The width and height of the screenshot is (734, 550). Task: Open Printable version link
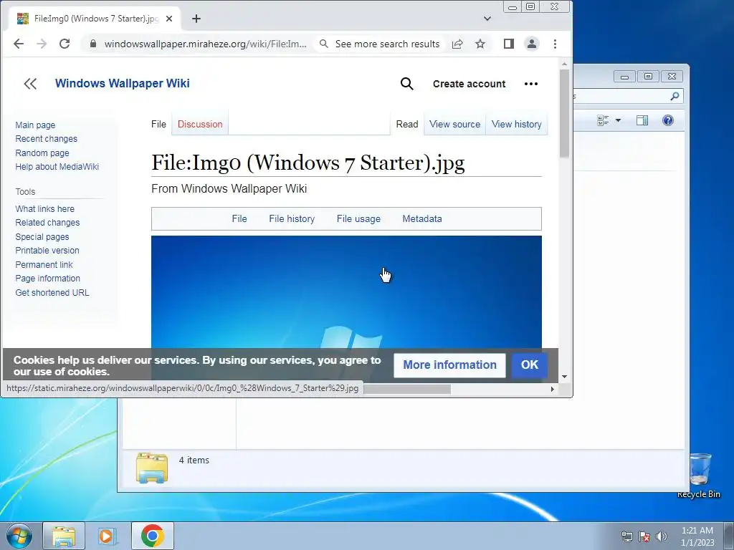pos(47,250)
